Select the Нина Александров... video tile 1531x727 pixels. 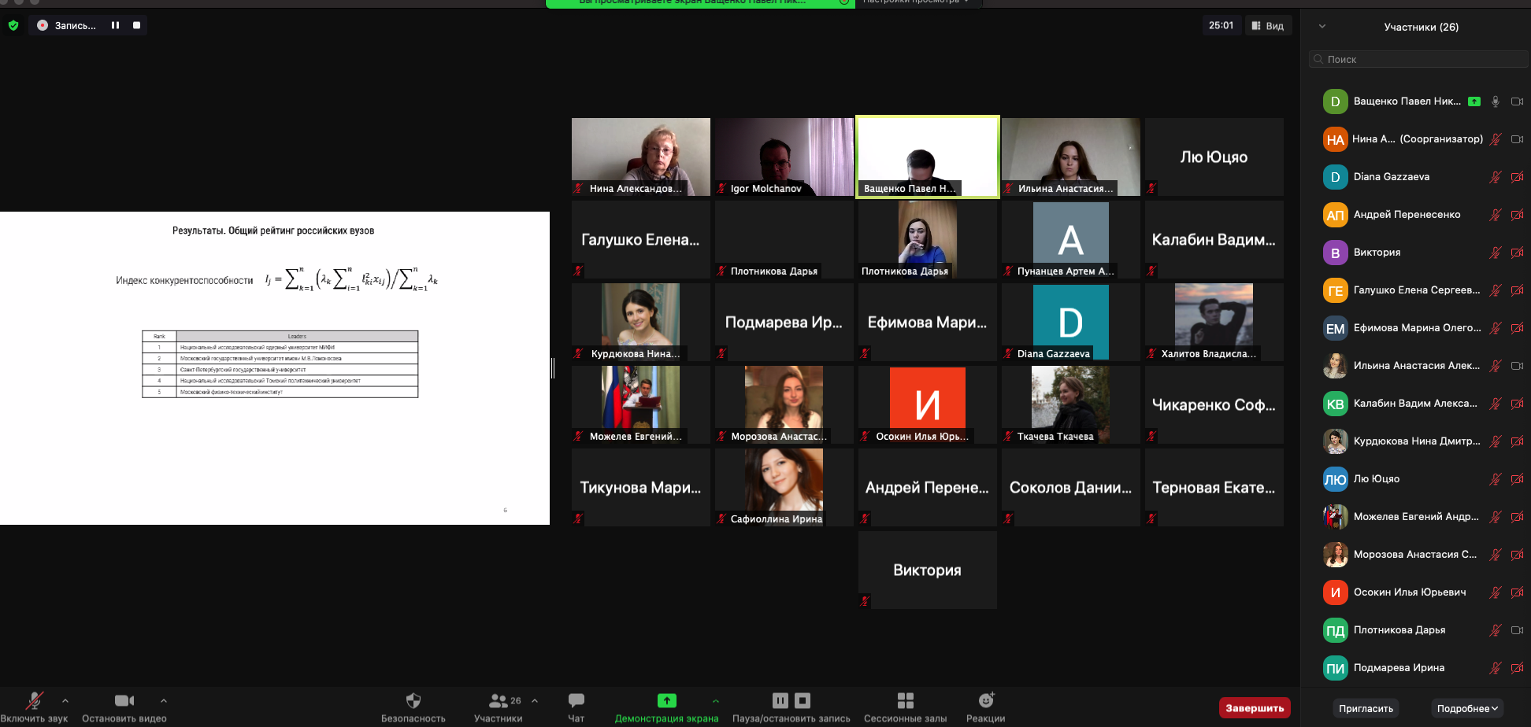tap(641, 157)
